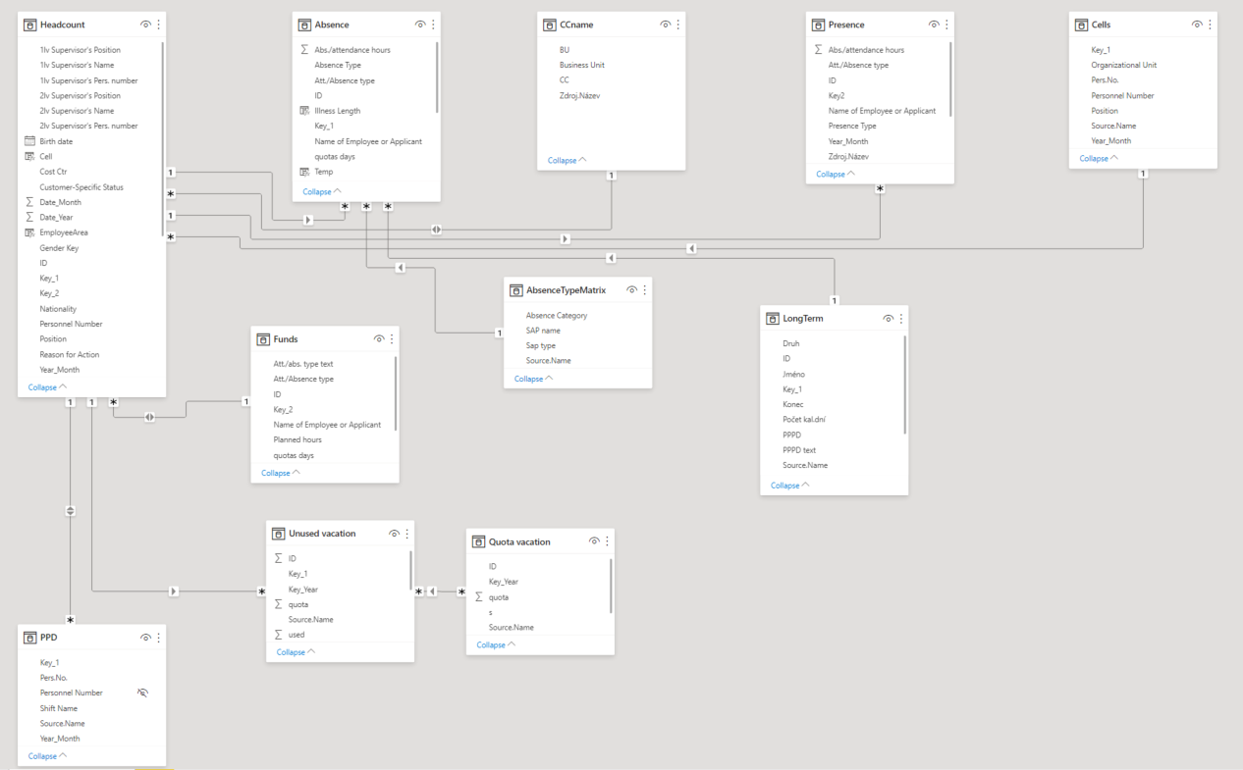Open more options for Funds table
The height and width of the screenshot is (770, 1243).
(392, 339)
